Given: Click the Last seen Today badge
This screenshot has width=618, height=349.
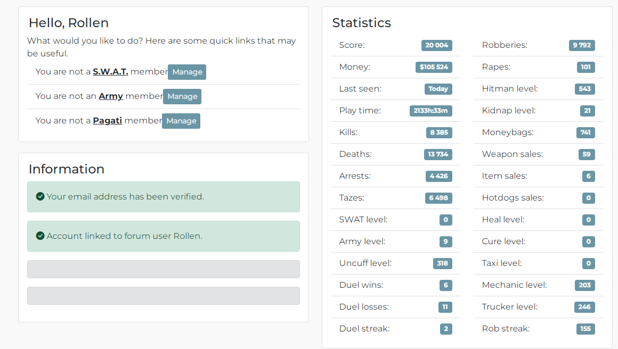Looking at the screenshot, I should tap(438, 89).
